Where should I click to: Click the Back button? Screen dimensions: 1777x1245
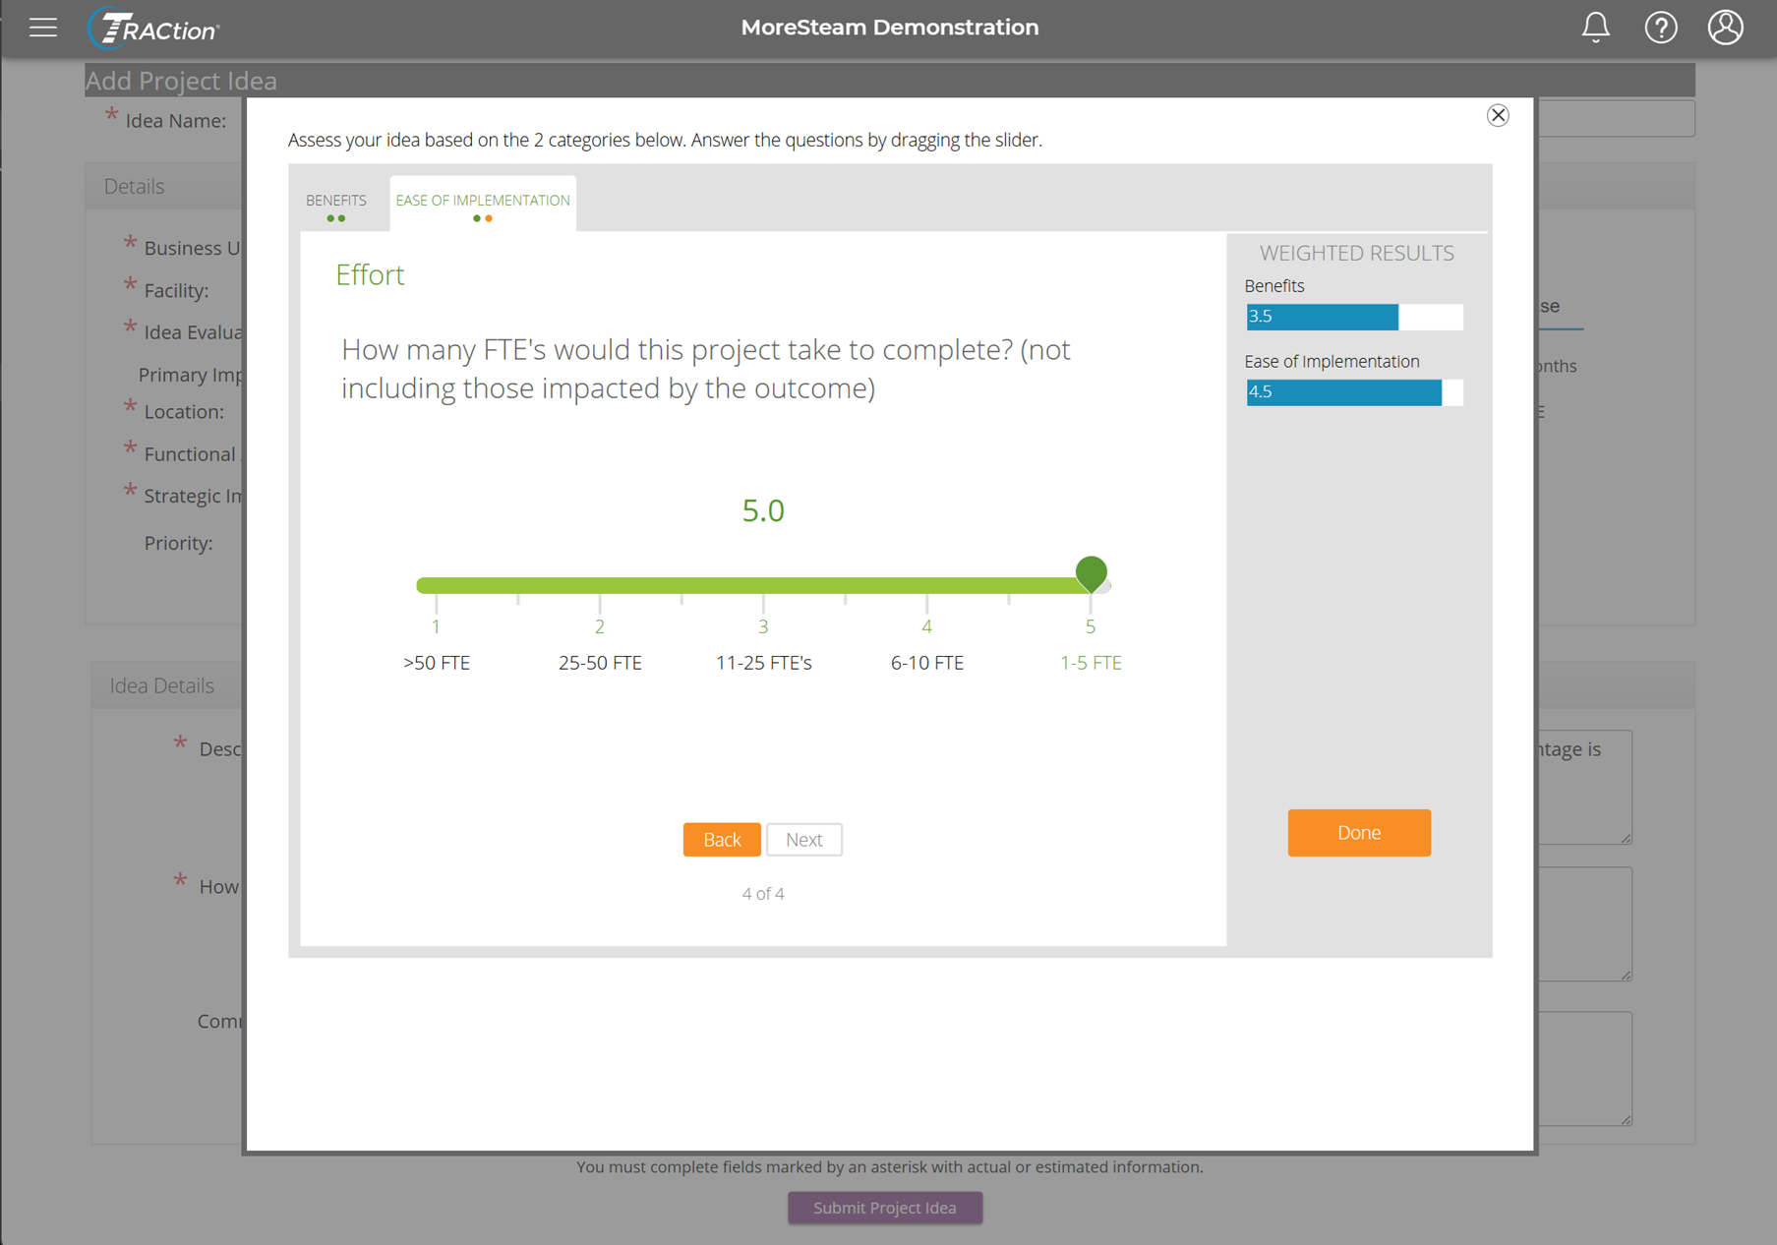point(722,839)
